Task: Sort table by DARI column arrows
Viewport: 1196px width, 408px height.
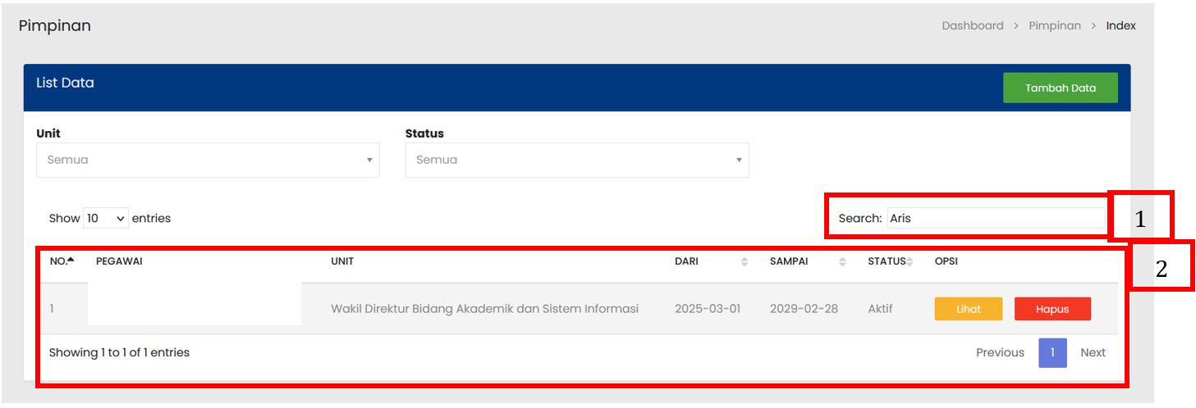Action: 744,261
